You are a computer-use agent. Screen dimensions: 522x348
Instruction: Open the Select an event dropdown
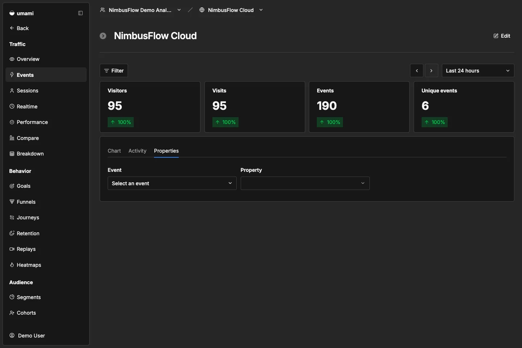pos(172,183)
